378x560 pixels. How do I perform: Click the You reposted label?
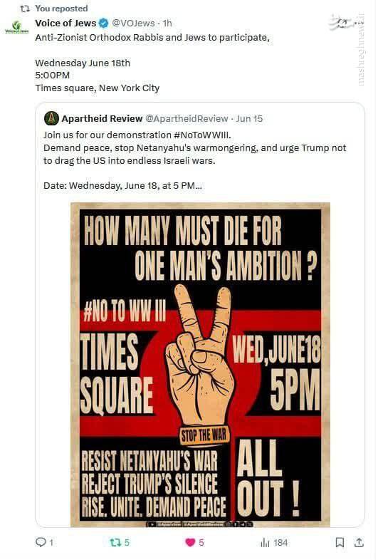[x=61, y=9]
